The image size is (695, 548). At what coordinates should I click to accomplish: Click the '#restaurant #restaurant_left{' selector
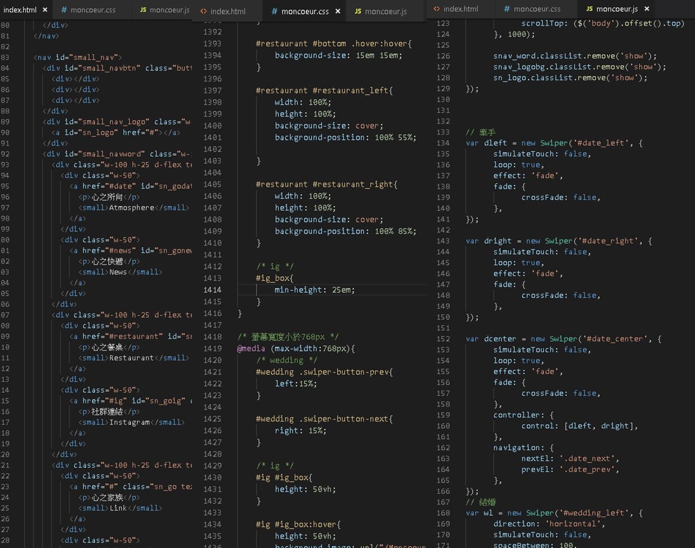coord(324,90)
